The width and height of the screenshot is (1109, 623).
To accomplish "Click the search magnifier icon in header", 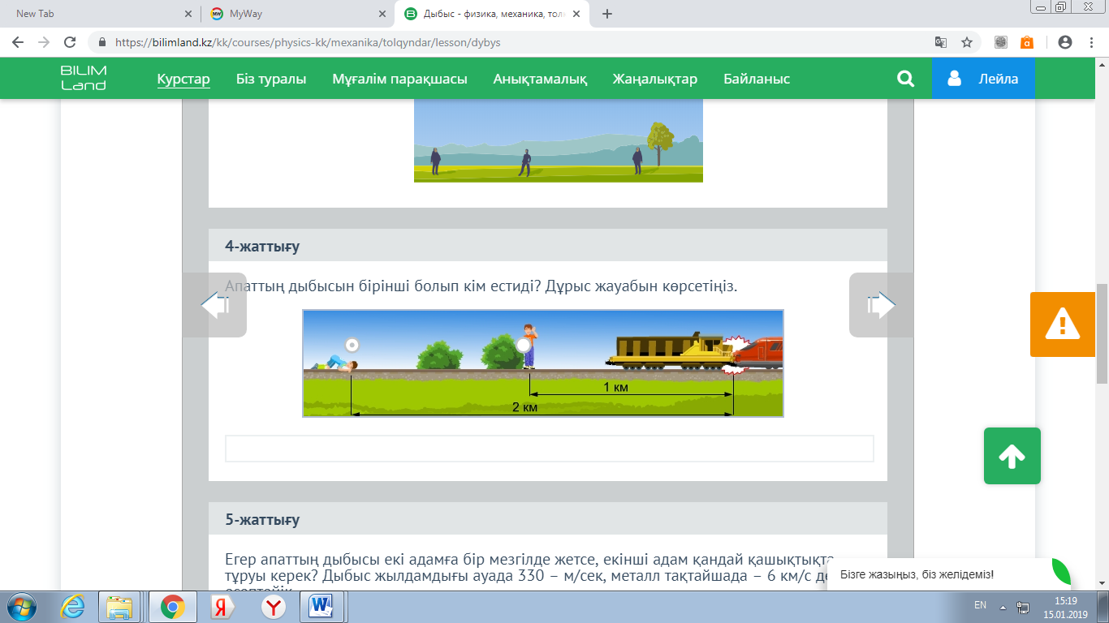I will [904, 79].
